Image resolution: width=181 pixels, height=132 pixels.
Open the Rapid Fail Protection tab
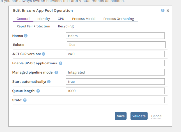click(x=33, y=26)
